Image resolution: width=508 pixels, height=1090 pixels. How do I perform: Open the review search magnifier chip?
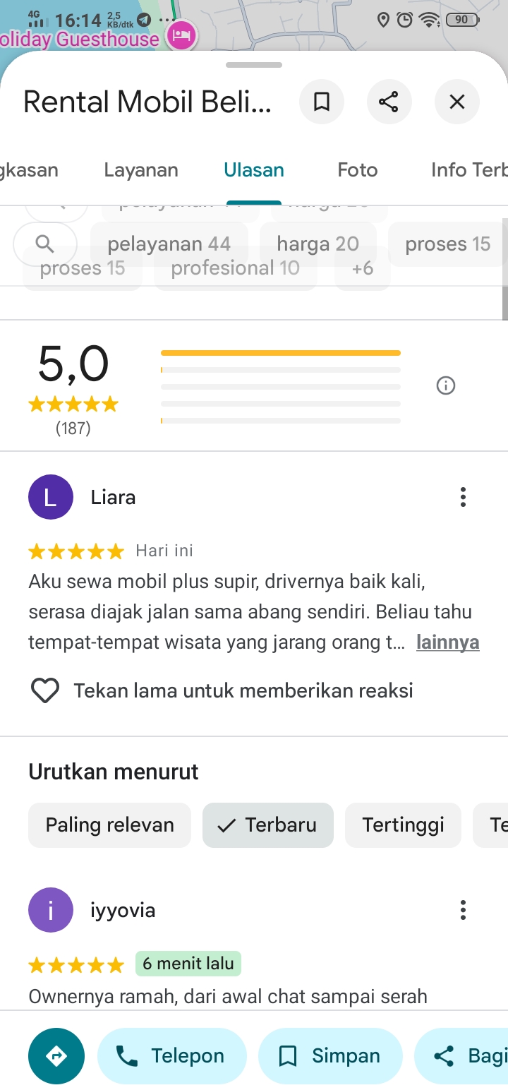click(x=45, y=244)
